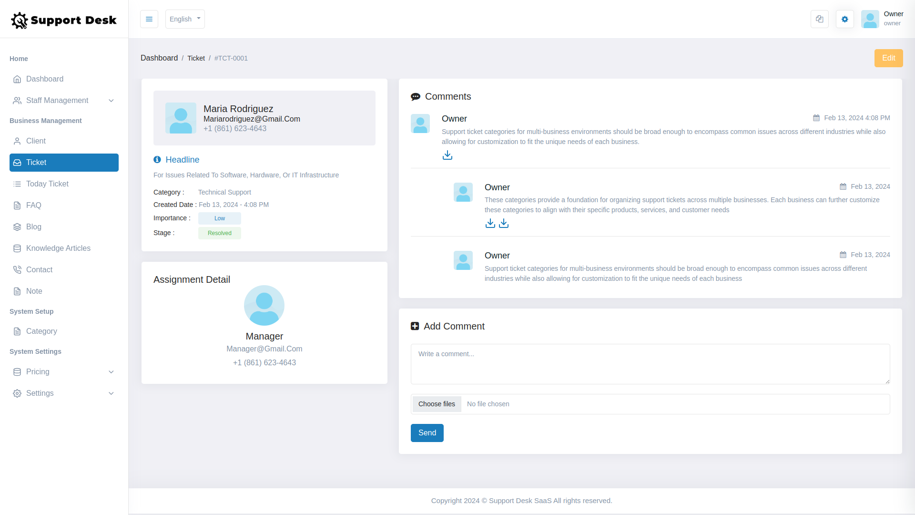Download the attachment under the first Owner comment
The image size is (915, 515).
tap(447, 155)
